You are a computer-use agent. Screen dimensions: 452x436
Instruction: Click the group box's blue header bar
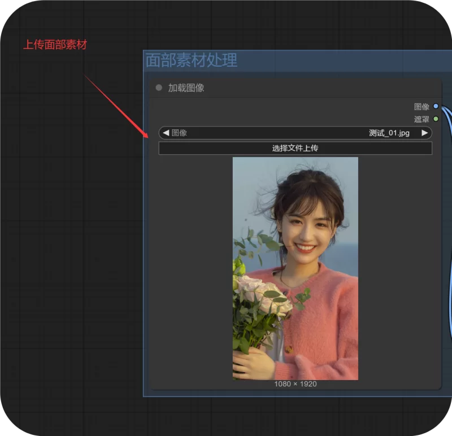(339, 60)
